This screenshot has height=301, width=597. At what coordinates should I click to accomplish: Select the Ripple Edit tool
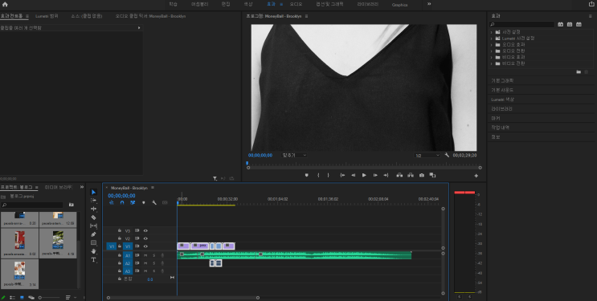pyautogui.click(x=94, y=209)
